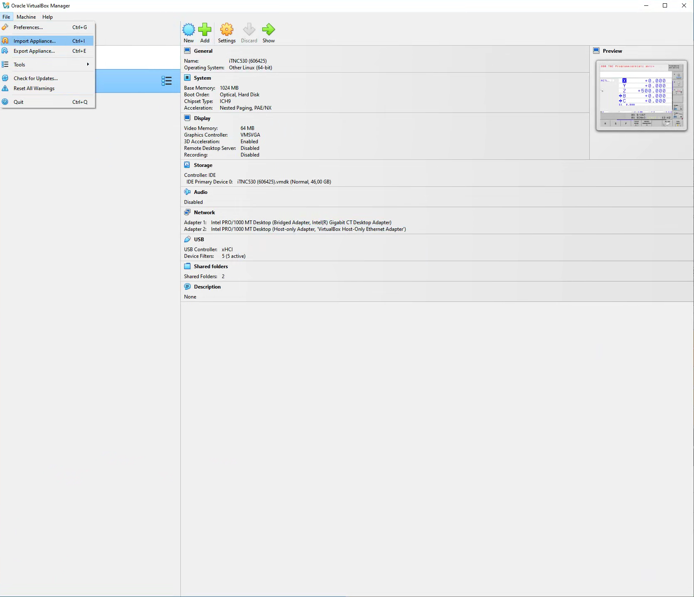Select Import Appliance... menu entry

pos(47,41)
